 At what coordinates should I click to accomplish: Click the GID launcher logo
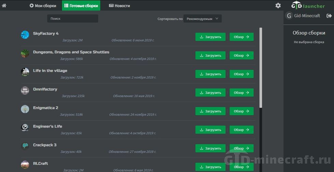tap(308, 5)
